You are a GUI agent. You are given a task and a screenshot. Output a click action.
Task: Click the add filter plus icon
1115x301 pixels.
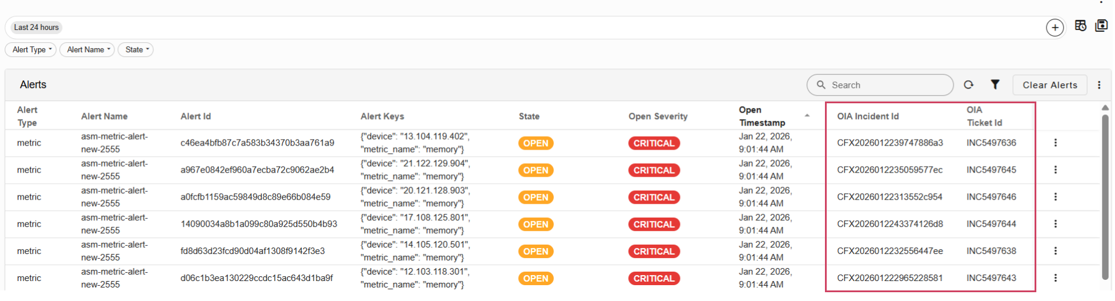pos(1055,28)
